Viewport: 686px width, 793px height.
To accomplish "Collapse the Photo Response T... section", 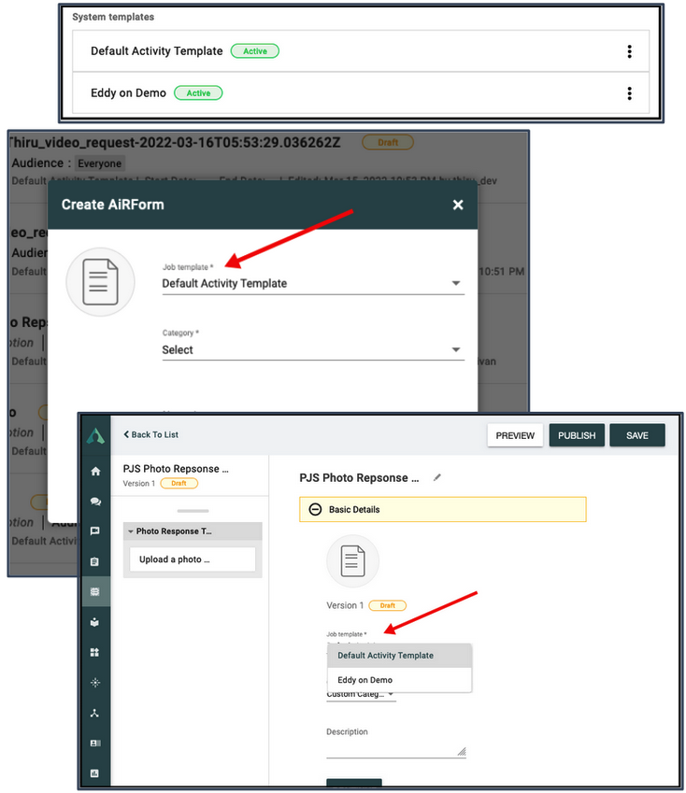I will point(131,531).
